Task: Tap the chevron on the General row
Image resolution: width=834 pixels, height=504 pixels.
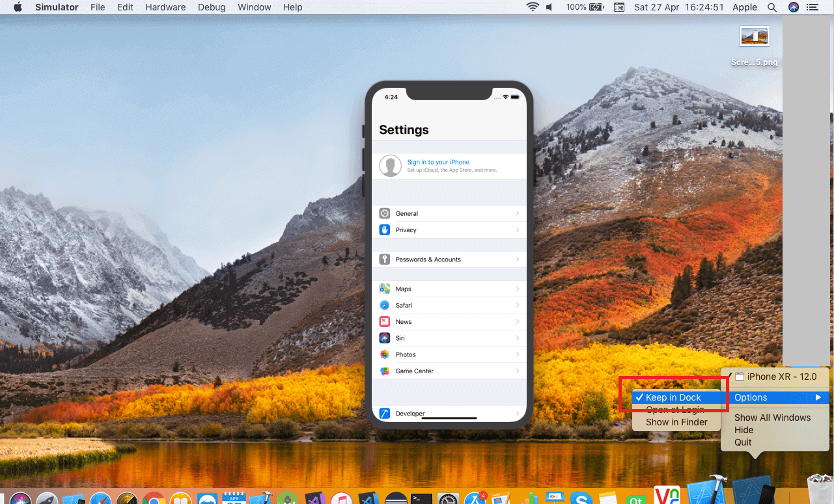Action: click(x=518, y=213)
